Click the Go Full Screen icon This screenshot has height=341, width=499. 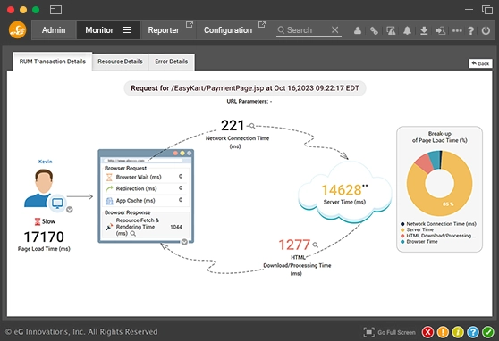368,332
